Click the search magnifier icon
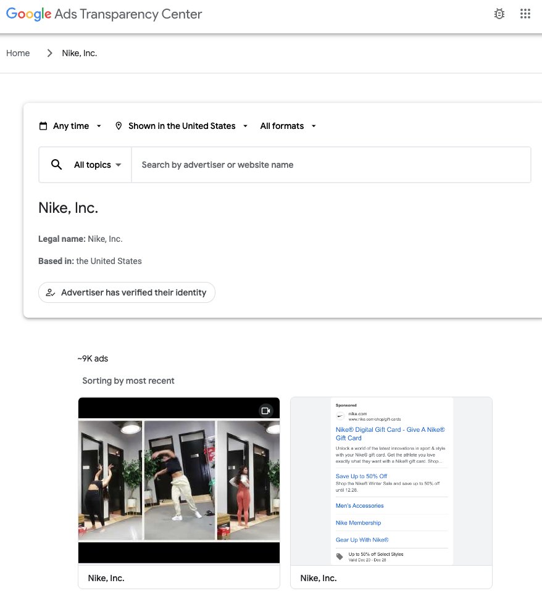Image resolution: width=542 pixels, height=591 pixels. point(57,164)
